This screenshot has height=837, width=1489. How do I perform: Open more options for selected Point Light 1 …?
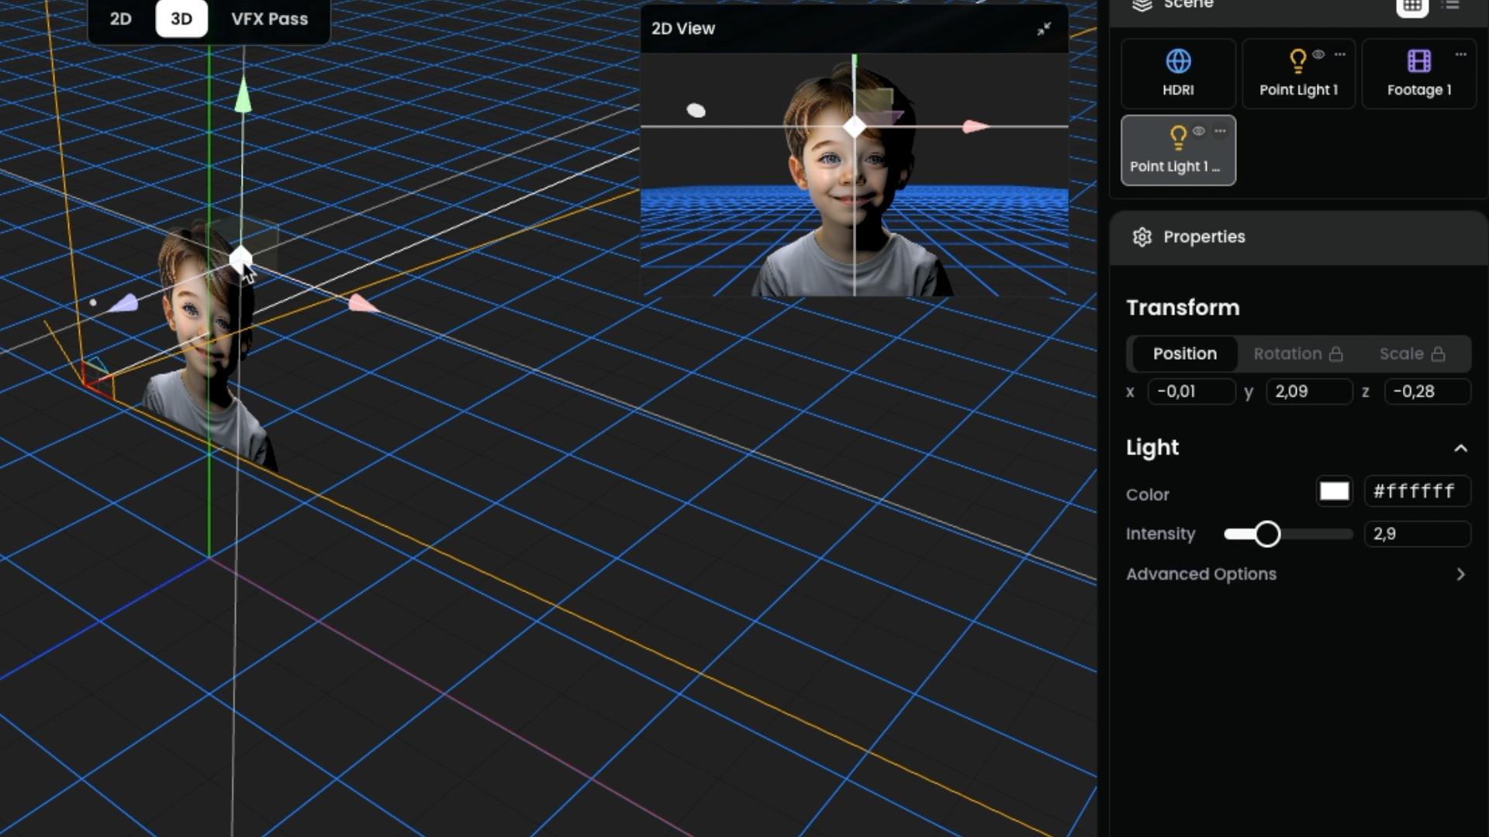[1220, 131]
